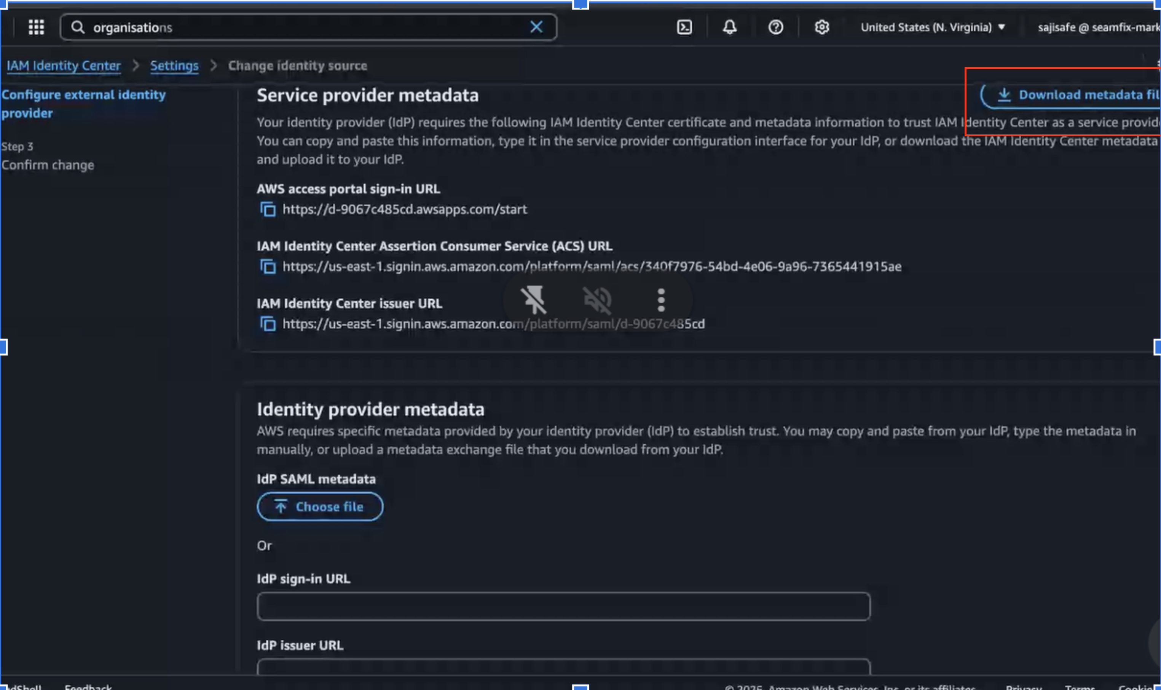Open the AWS services grid menu

click(36, 27)
